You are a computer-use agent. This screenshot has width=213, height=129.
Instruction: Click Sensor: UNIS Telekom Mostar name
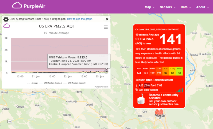[154, 80]
